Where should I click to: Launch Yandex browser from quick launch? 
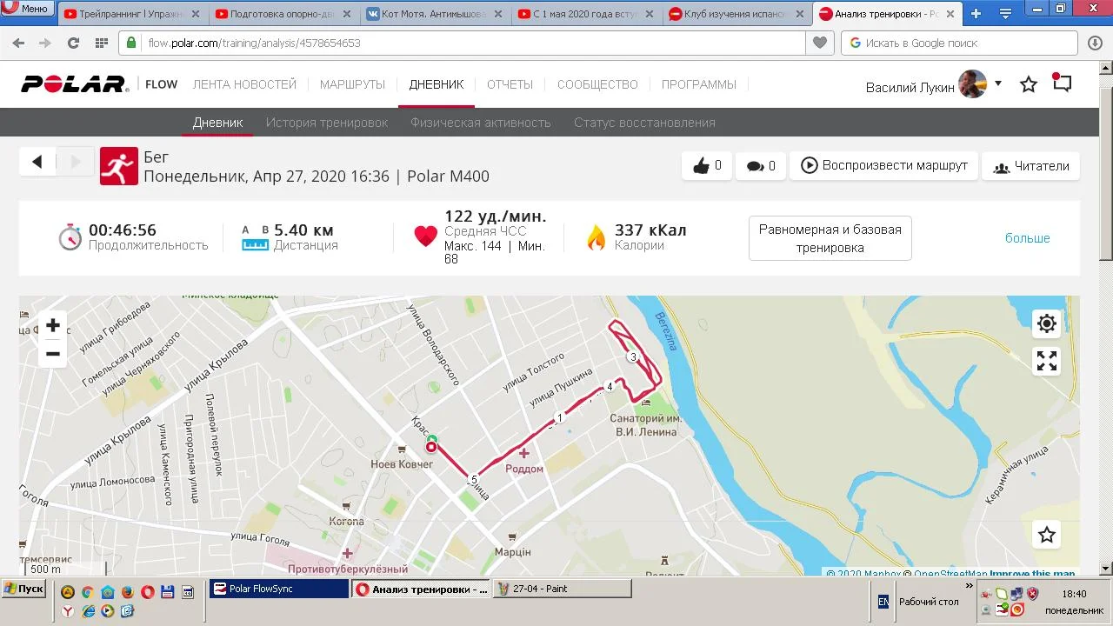(68, 611)
